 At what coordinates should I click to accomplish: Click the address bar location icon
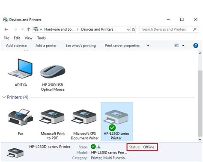[x=36, y=29]
